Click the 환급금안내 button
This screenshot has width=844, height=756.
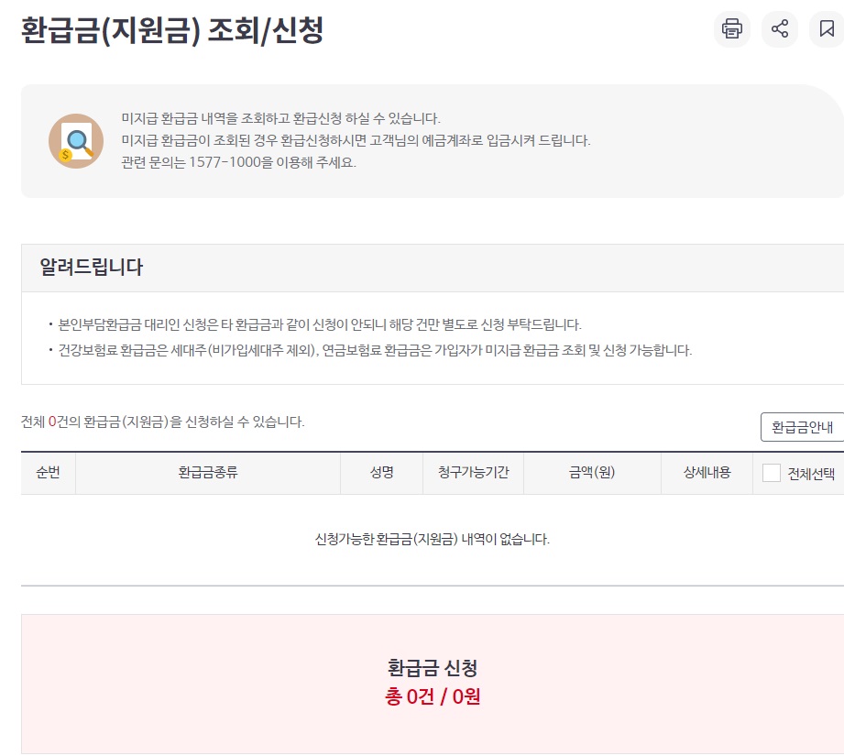[802, 426]
